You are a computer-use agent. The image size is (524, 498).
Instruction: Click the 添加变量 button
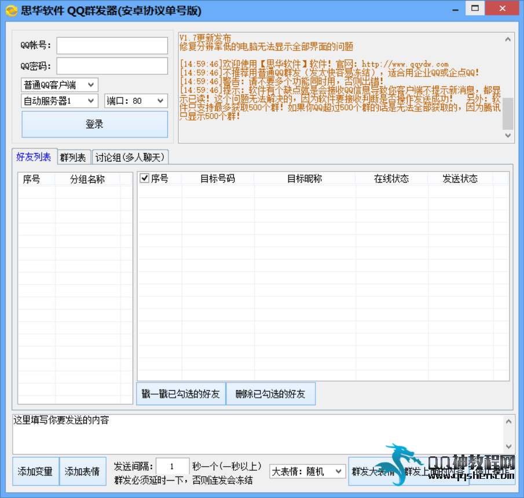(35, 471)
